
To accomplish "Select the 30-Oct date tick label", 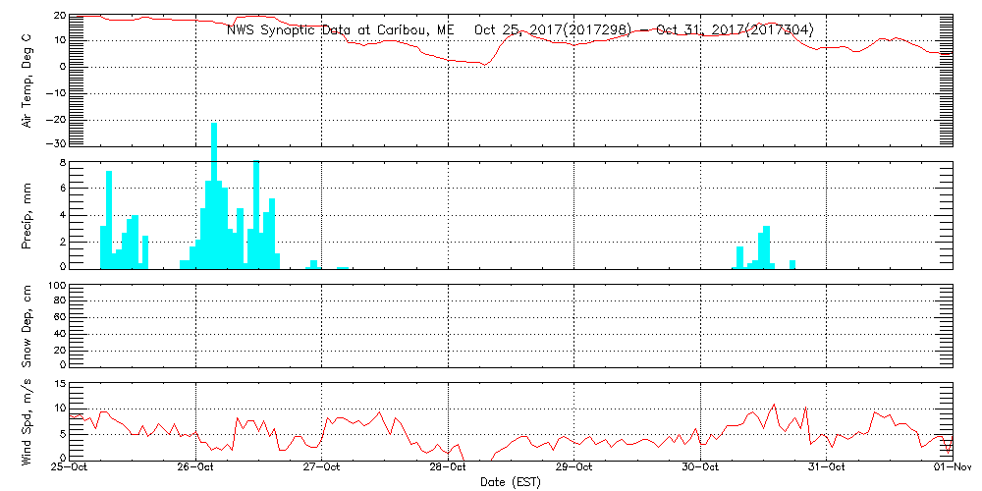I will coord(700,468).
